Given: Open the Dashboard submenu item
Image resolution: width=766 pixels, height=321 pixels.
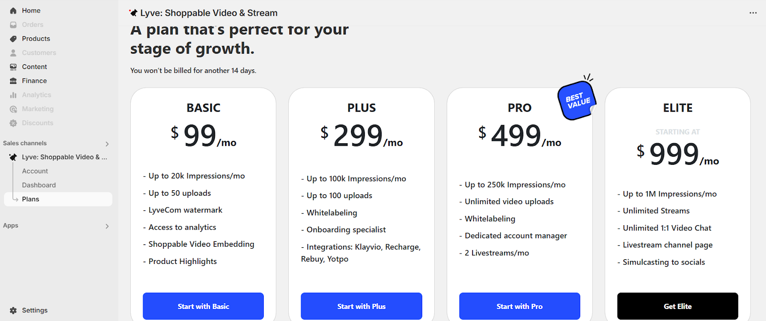Looking at the screenshot, I should (39, 185).
